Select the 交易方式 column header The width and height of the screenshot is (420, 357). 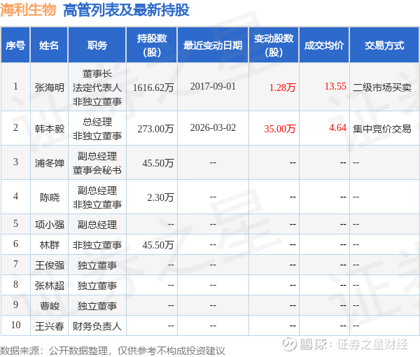pos(384,45)
